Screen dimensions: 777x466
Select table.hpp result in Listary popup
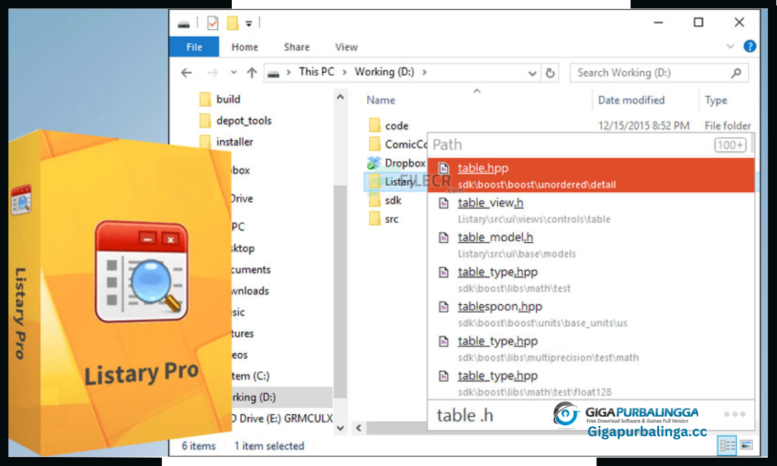click(x=591, y=175)
